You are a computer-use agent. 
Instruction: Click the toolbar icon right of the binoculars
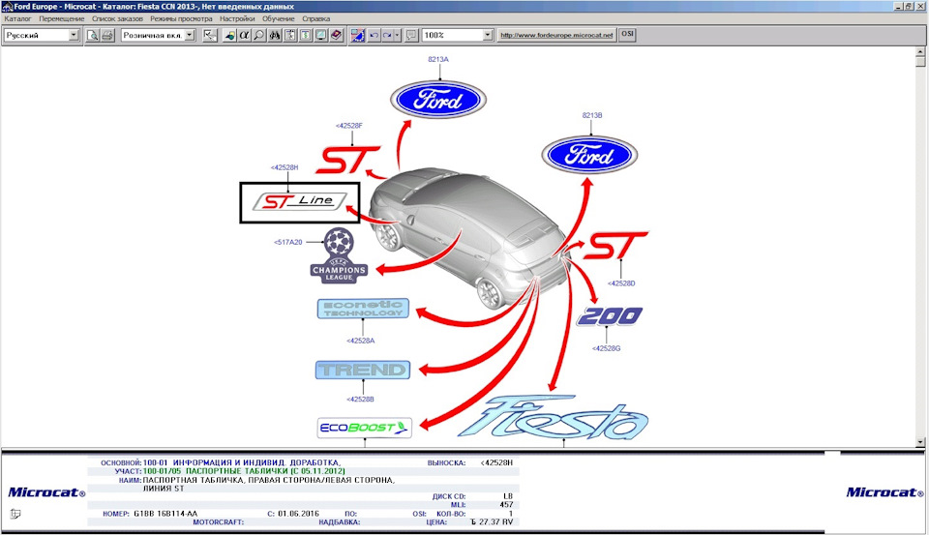pyautogui.click(x=290, y=35)
